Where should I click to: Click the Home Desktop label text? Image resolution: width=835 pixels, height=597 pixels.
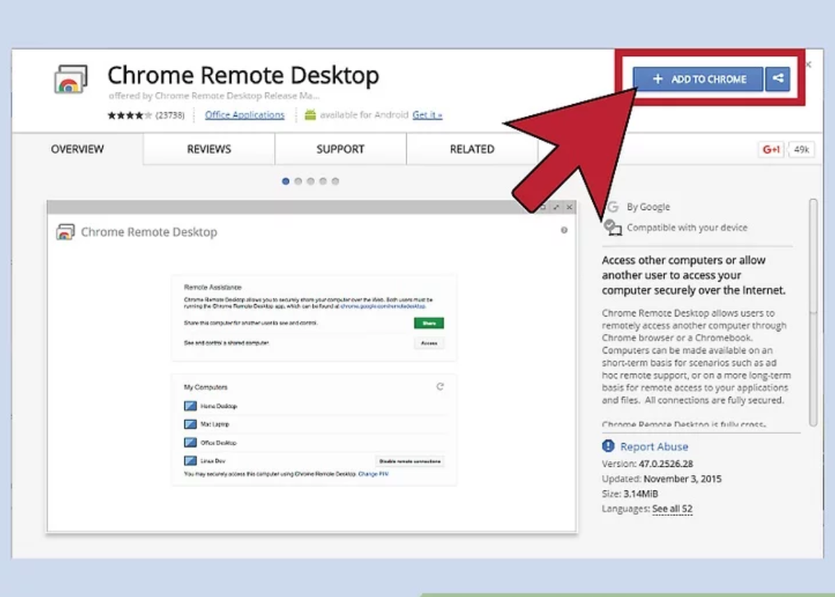point(218,406)
